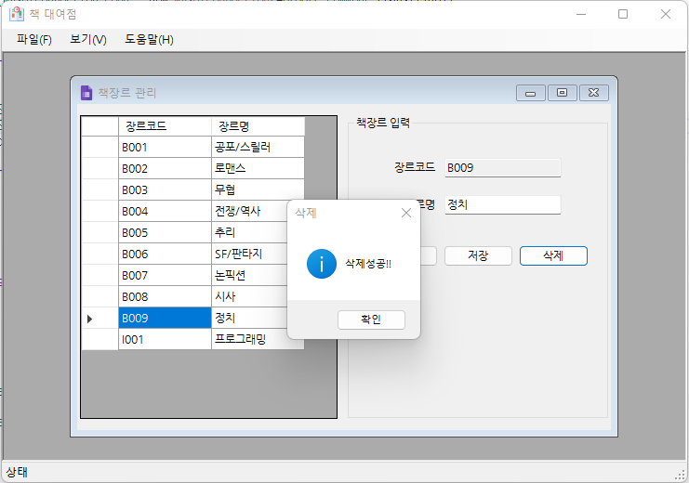Screen dimensions: 689x483
Task: Click the 장르명 input field showing 정치
Action: pyautogui.click(x=503, y=205)
